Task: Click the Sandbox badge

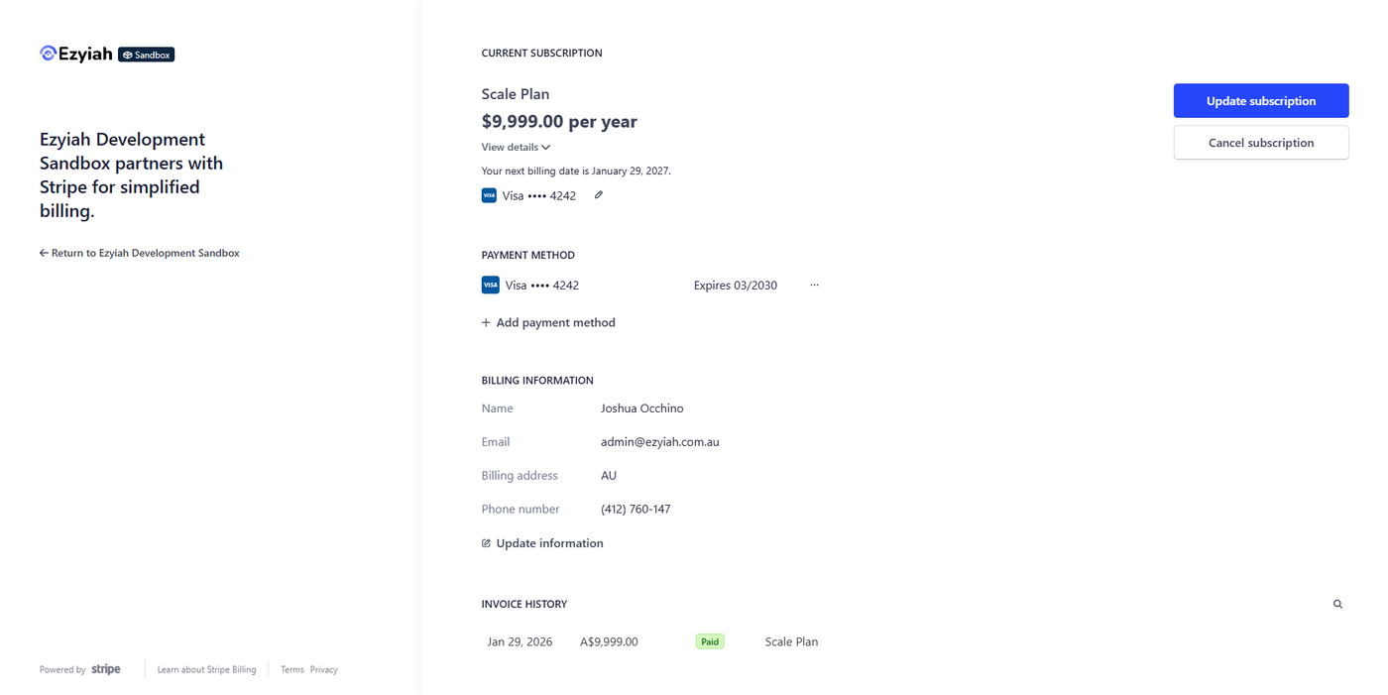Action: (x=147, y=55)
